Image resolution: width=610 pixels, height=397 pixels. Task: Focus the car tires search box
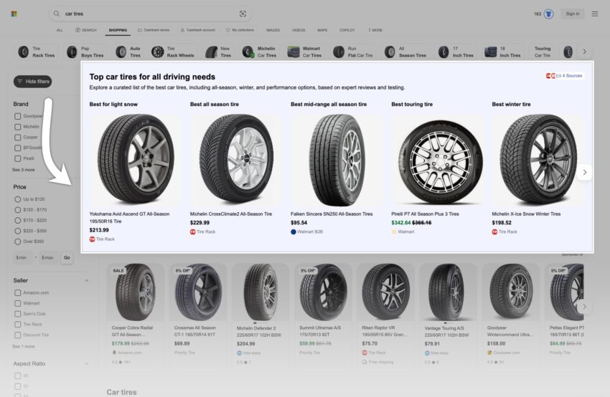pos(150,14)
